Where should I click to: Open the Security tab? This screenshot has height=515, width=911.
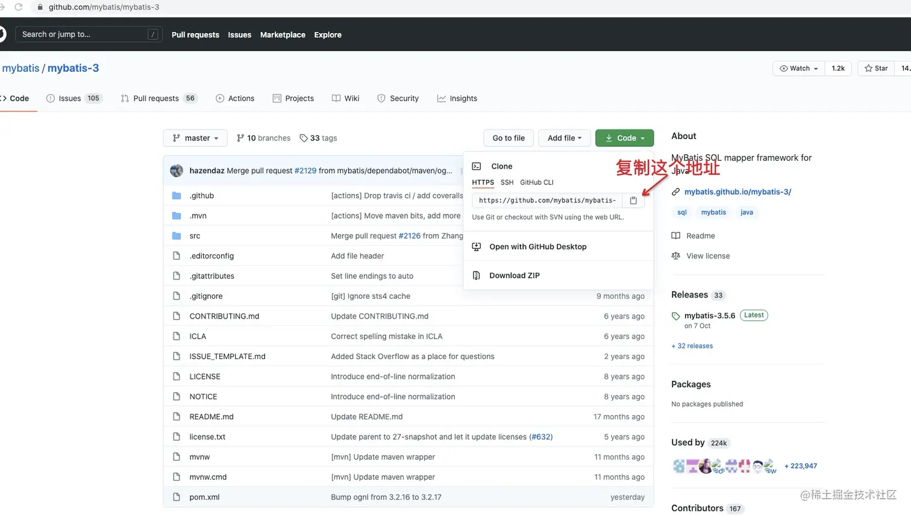pyautogui.click(x=398, y=98)
